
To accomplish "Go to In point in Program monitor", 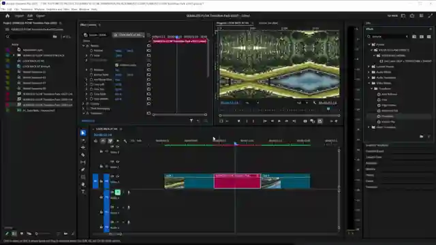I will click(265, 121).
